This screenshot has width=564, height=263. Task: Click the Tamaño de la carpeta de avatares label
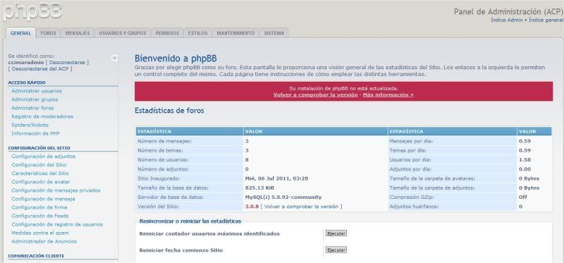(432, 178)
